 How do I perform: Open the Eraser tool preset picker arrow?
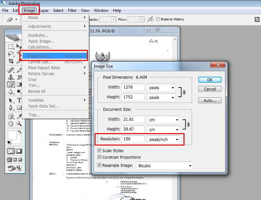click(16, 20)
